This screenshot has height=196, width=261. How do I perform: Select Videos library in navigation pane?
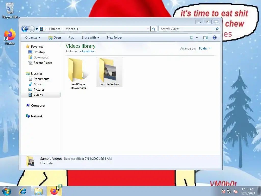click(41, 95)
